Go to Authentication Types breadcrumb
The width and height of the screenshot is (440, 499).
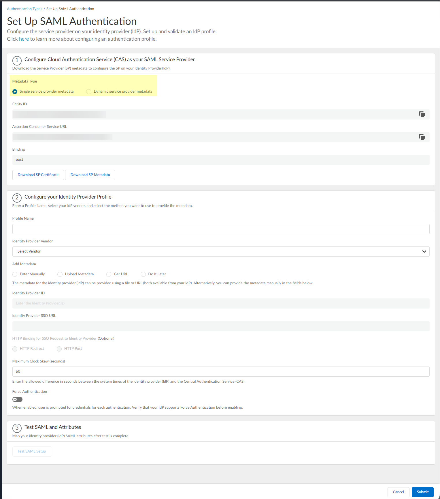click(x=24, y=9)
